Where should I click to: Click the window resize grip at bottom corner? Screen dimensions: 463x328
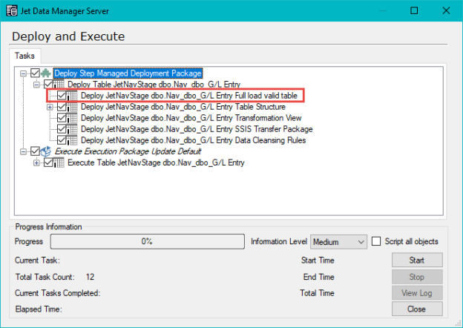(459, 324)
